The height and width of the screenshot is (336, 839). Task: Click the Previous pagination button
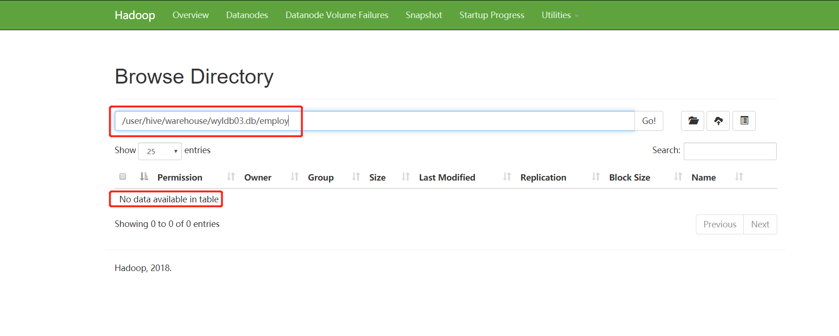[720, 224]
